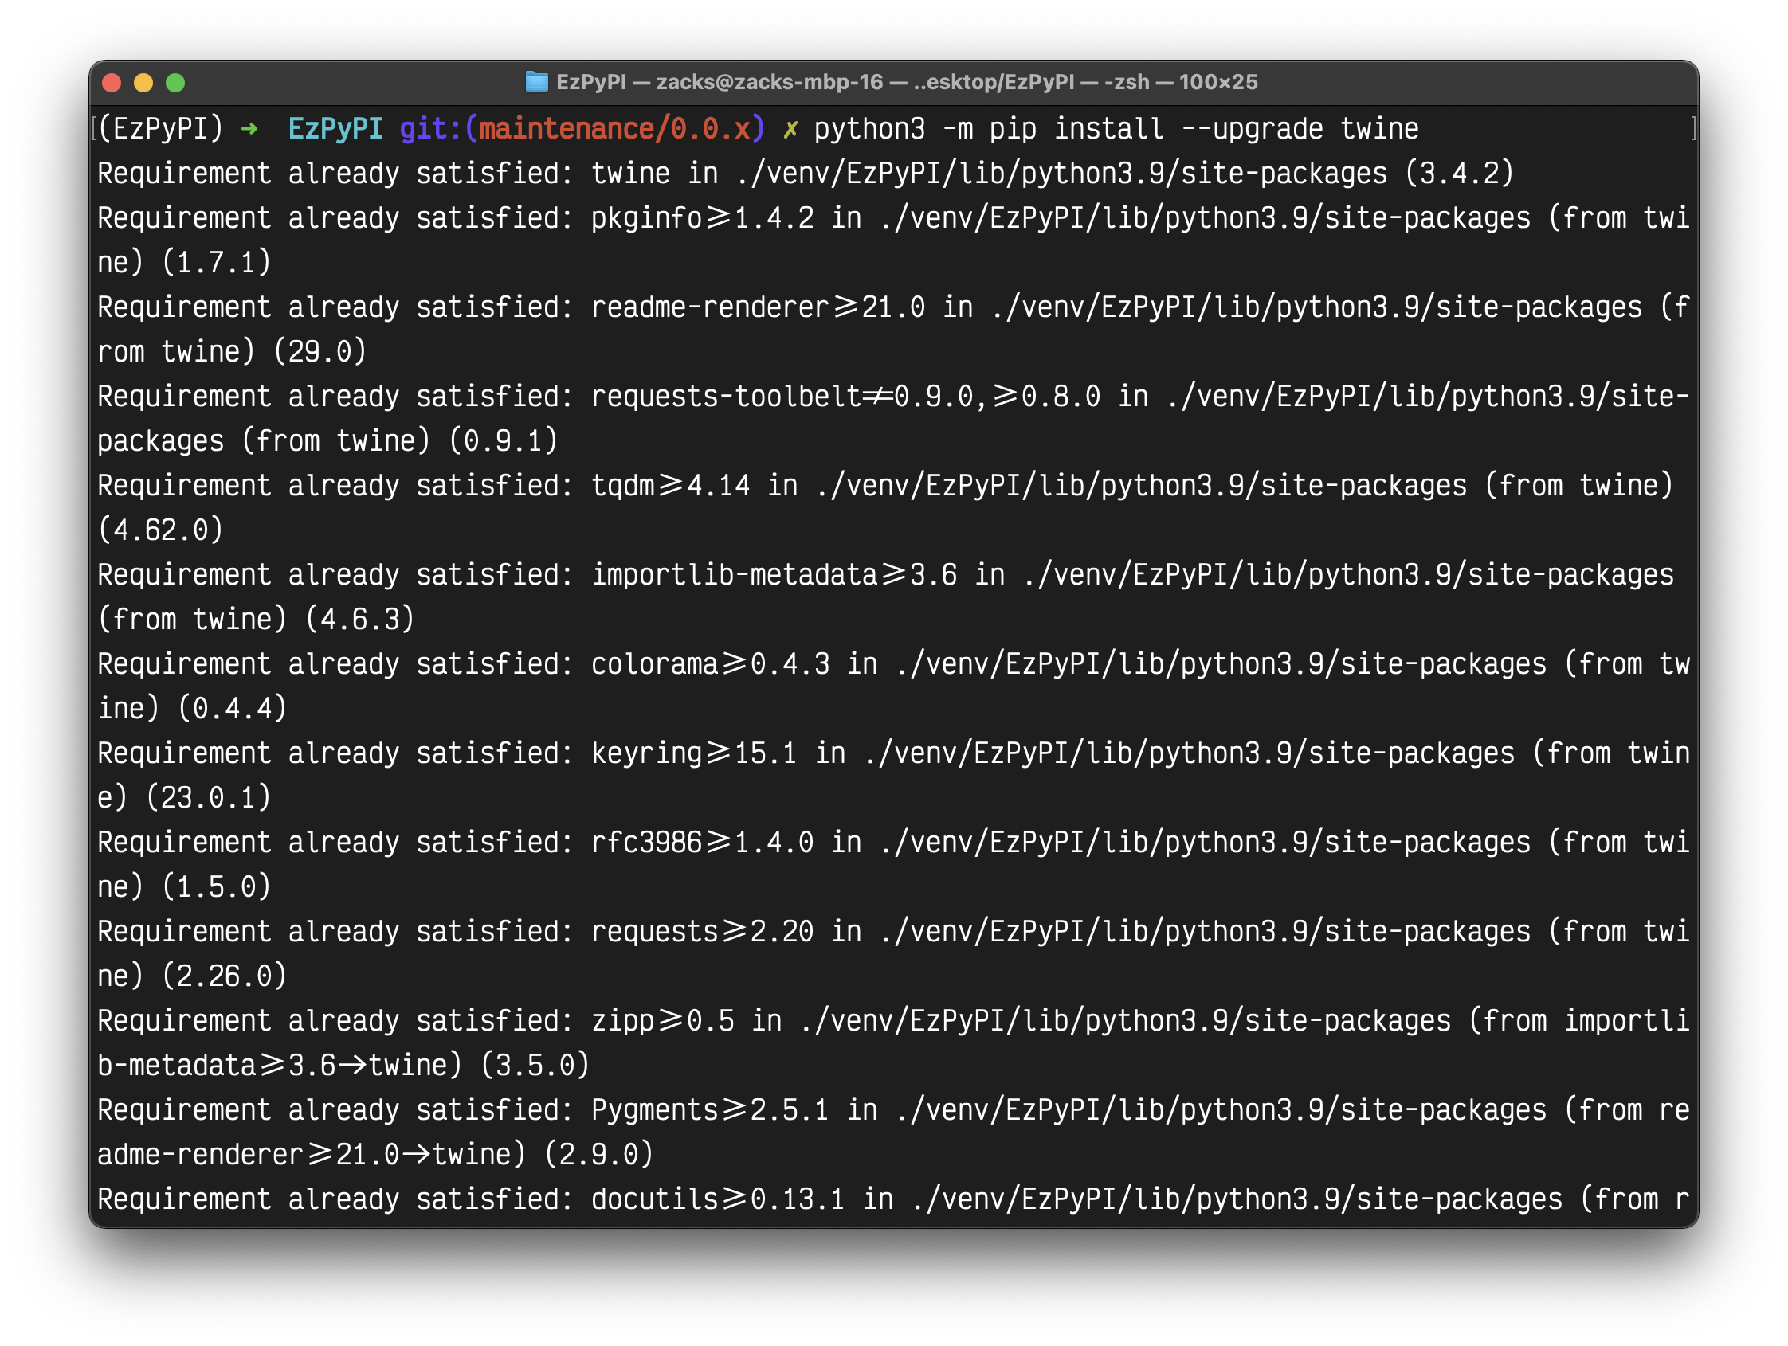Click the yellow minimize window button
This screenshot has width=1788, height=1346.
point(143,82)
